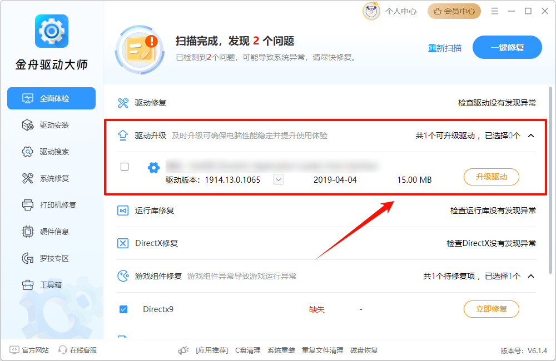Collapse the 游戏组件修复 section
Viewport: 556px width, 361px height.
[x=530, y=276]
